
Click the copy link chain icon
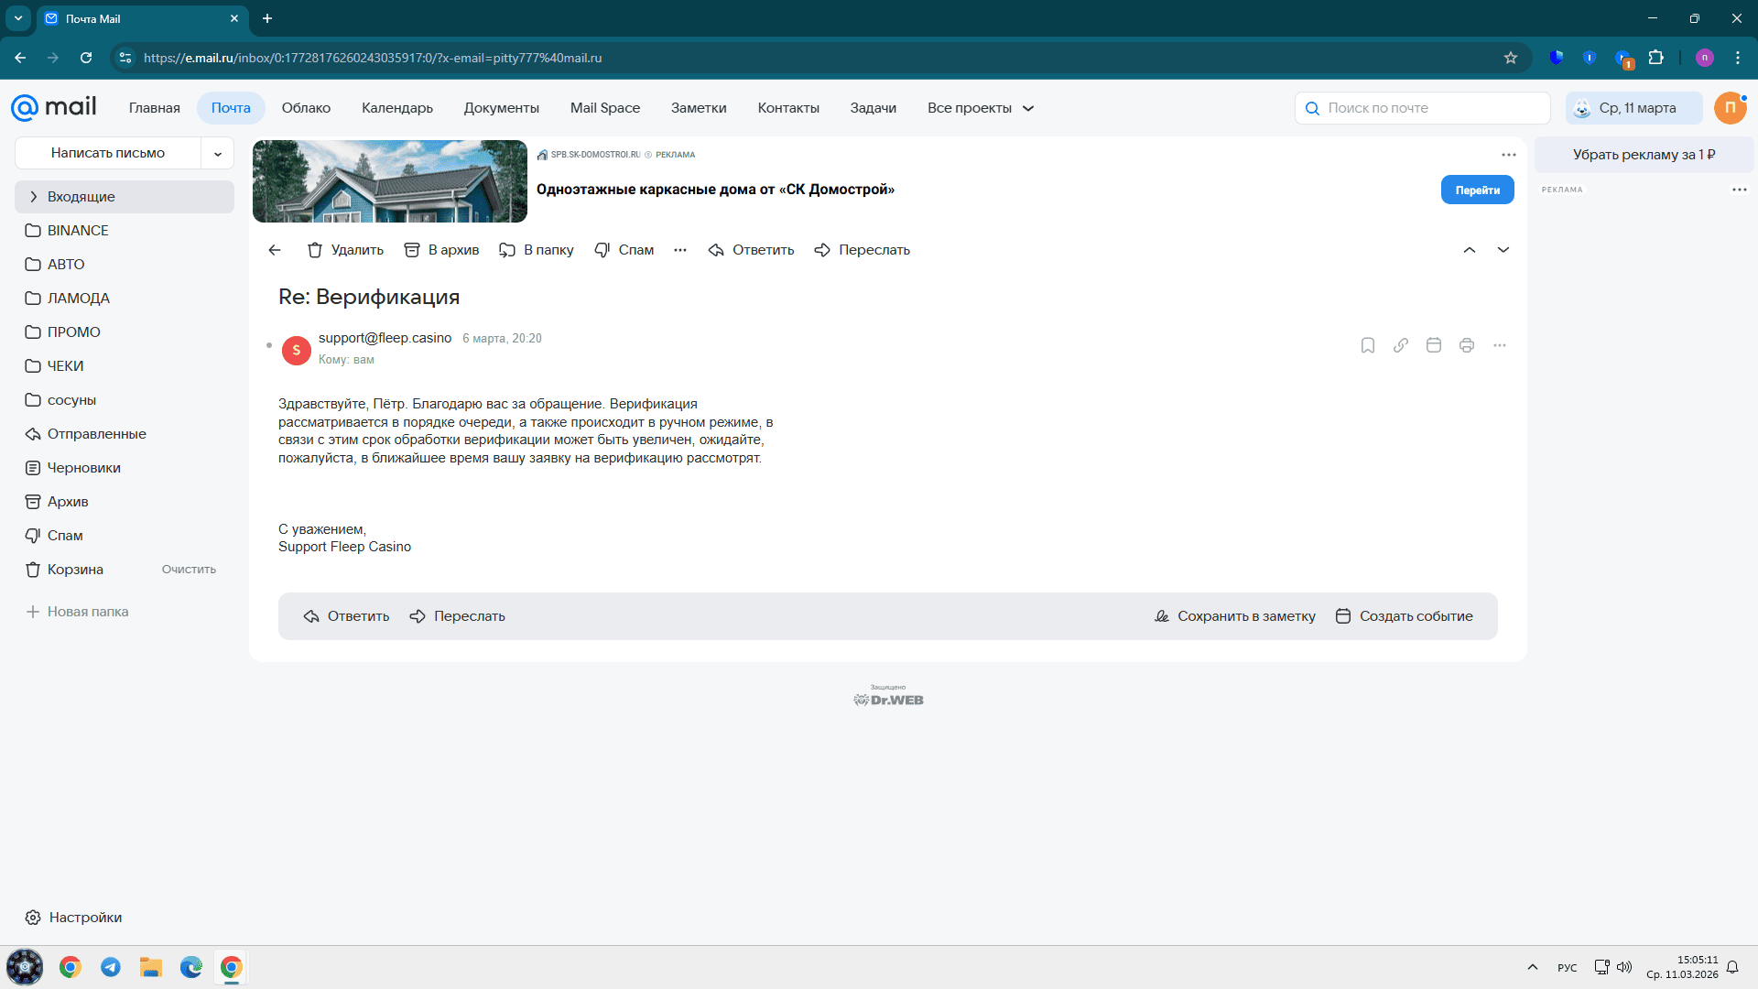(x=1401, y=345)
